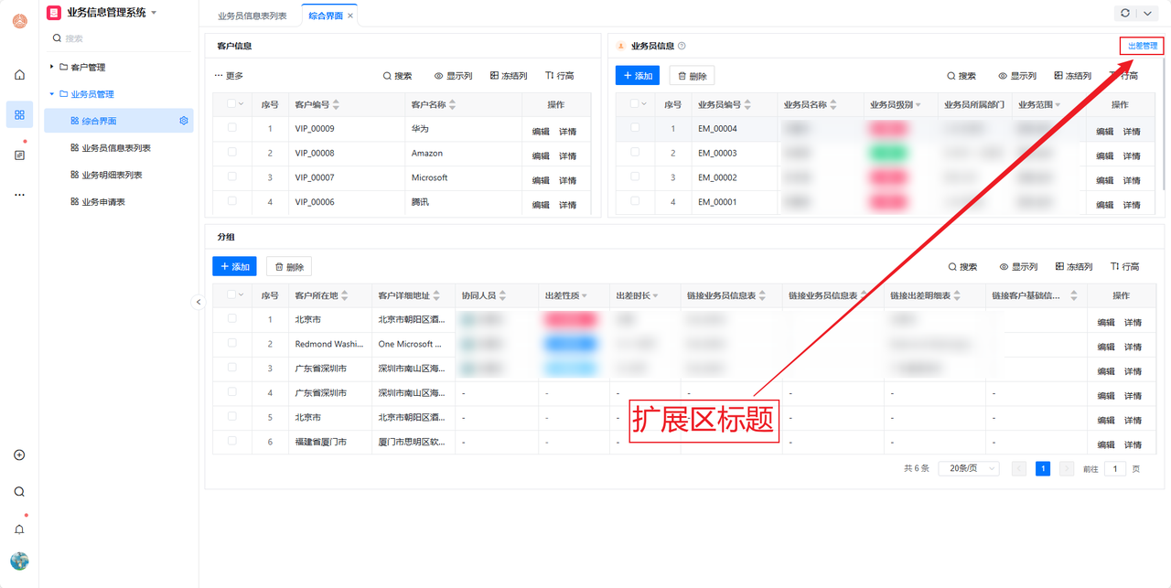Check the row checkbox for VIP_00009
Viewport: 1171px width, 588px height.
[232, 128]
